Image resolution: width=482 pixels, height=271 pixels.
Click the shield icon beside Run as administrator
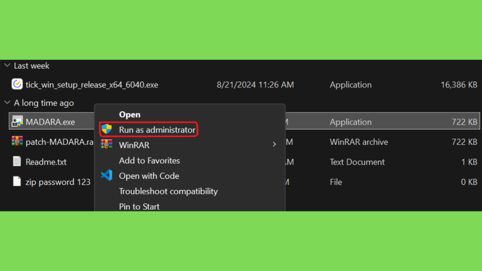coord(107,129)
